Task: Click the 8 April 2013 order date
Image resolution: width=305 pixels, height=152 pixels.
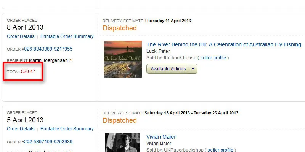Action: tap(25, 28)
